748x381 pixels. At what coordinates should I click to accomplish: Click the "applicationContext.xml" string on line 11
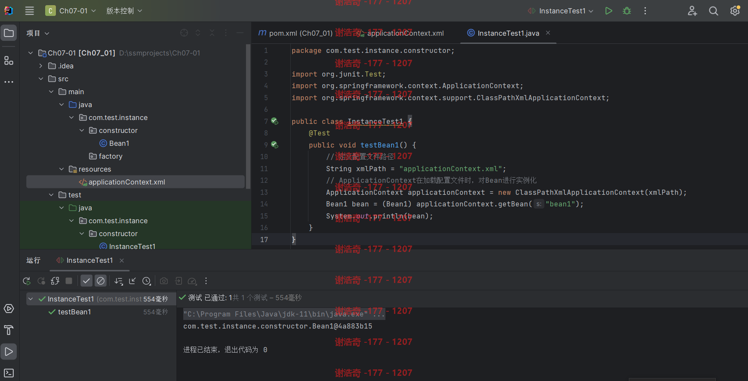(451, 169)
